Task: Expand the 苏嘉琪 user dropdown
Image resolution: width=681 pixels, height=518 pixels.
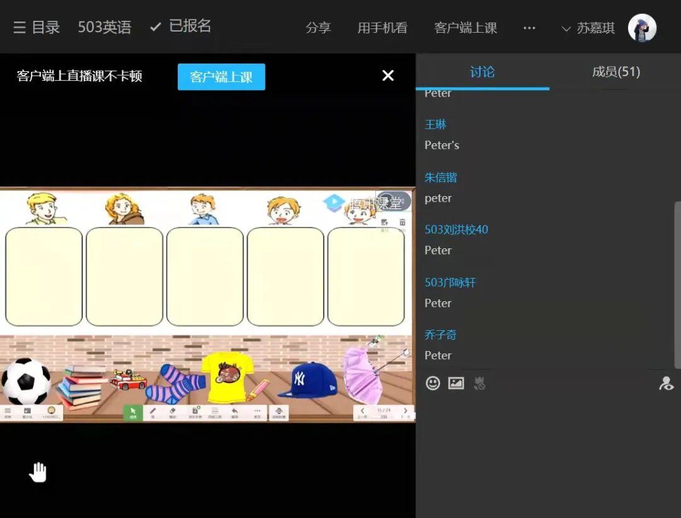Action: tap(588, 28)
